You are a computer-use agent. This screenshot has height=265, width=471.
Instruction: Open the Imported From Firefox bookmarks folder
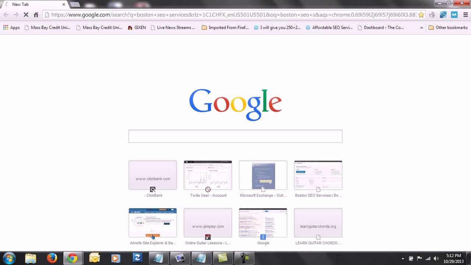225,28
